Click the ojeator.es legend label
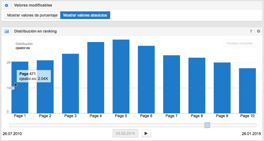The image size is (264, 141). 23,48
